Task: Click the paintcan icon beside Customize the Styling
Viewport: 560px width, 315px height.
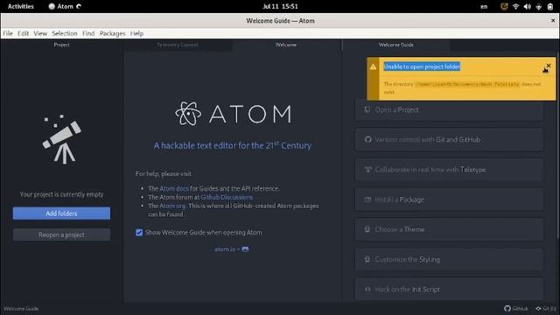Action: point(367,259)
